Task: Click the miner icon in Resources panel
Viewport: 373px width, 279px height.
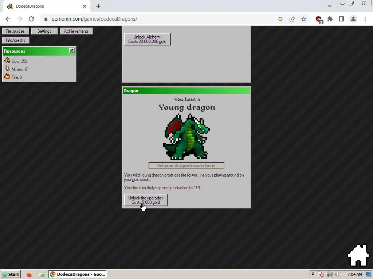Action: click(7, 69)
